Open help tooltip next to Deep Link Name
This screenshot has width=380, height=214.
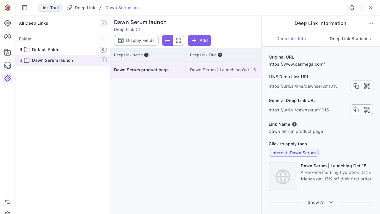coord(146,55)
